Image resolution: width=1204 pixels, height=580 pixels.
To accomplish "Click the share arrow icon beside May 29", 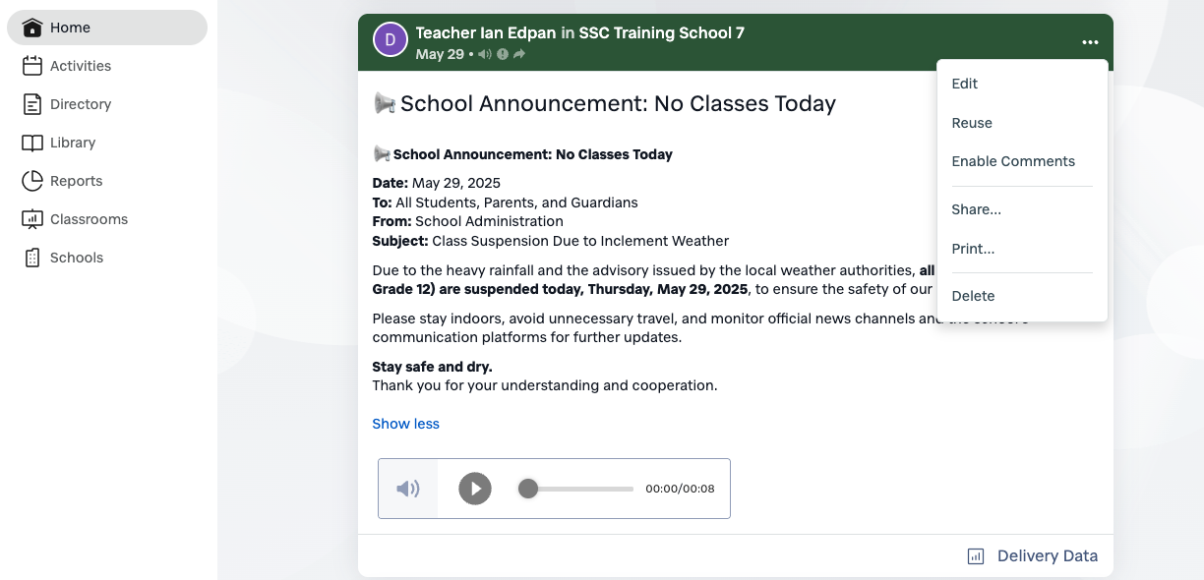I will 519,54.
